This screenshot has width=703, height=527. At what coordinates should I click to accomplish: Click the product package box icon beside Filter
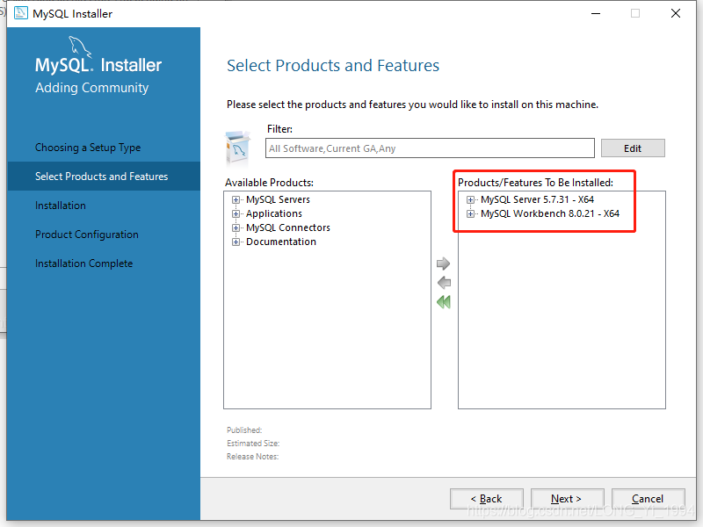pyautogui.click(x=238, y=148)
